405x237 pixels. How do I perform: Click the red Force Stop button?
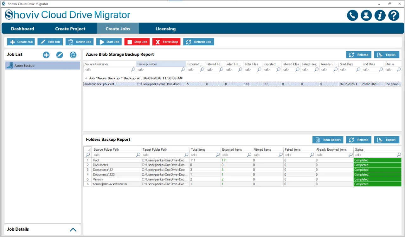[167, 42]
